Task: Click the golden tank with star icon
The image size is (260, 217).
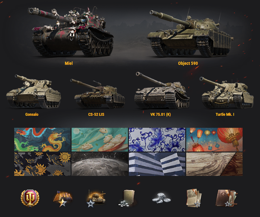Action: (96, 199)
